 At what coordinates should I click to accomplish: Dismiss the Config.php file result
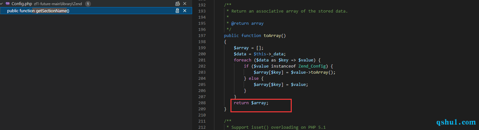click(x=185, y=4)
